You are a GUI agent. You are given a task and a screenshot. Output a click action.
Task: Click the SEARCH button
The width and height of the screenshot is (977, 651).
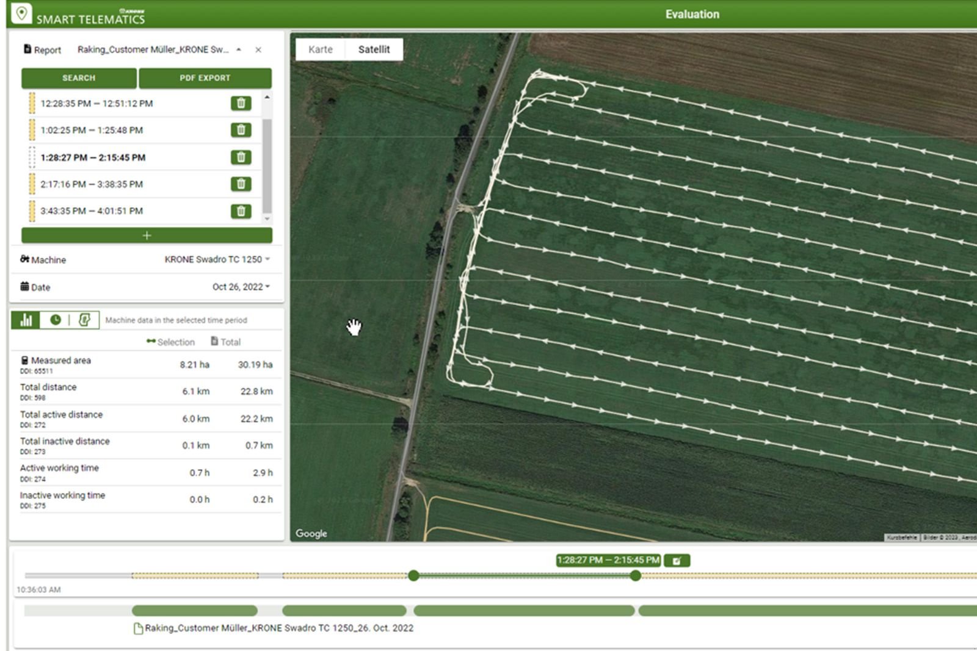coord(79,78)
